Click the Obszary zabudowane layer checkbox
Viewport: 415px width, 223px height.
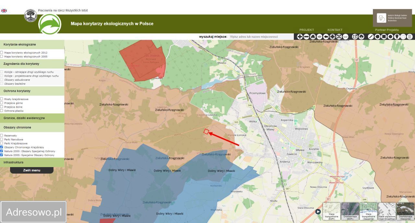pos(2,80)
